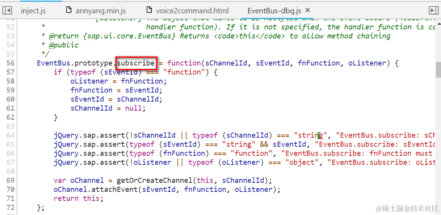
Task: Open the voice2command.html tab
Action: tap(192, 11)
